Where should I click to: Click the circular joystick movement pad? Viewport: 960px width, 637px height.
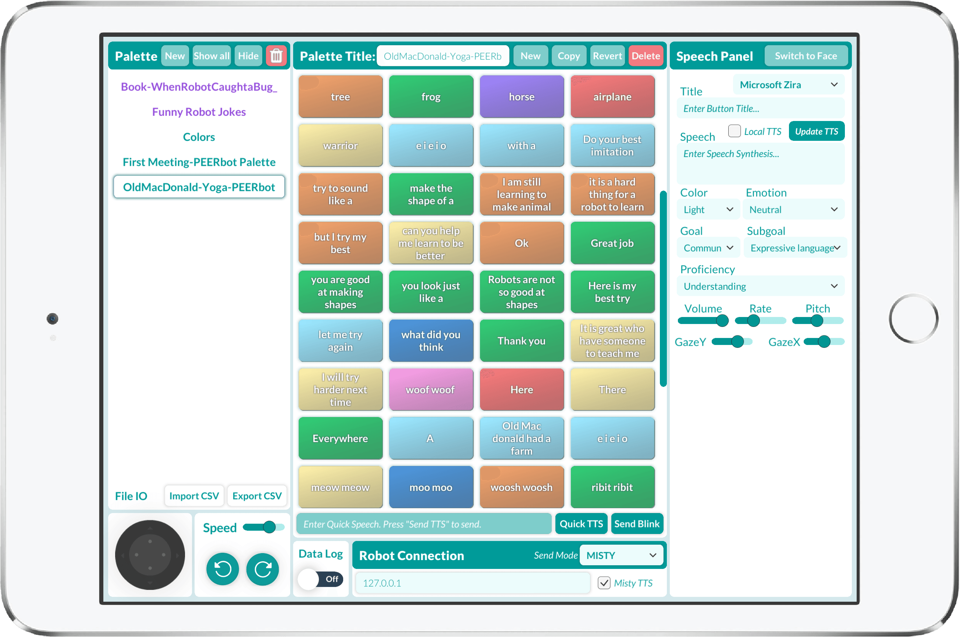tap(150, 555)
